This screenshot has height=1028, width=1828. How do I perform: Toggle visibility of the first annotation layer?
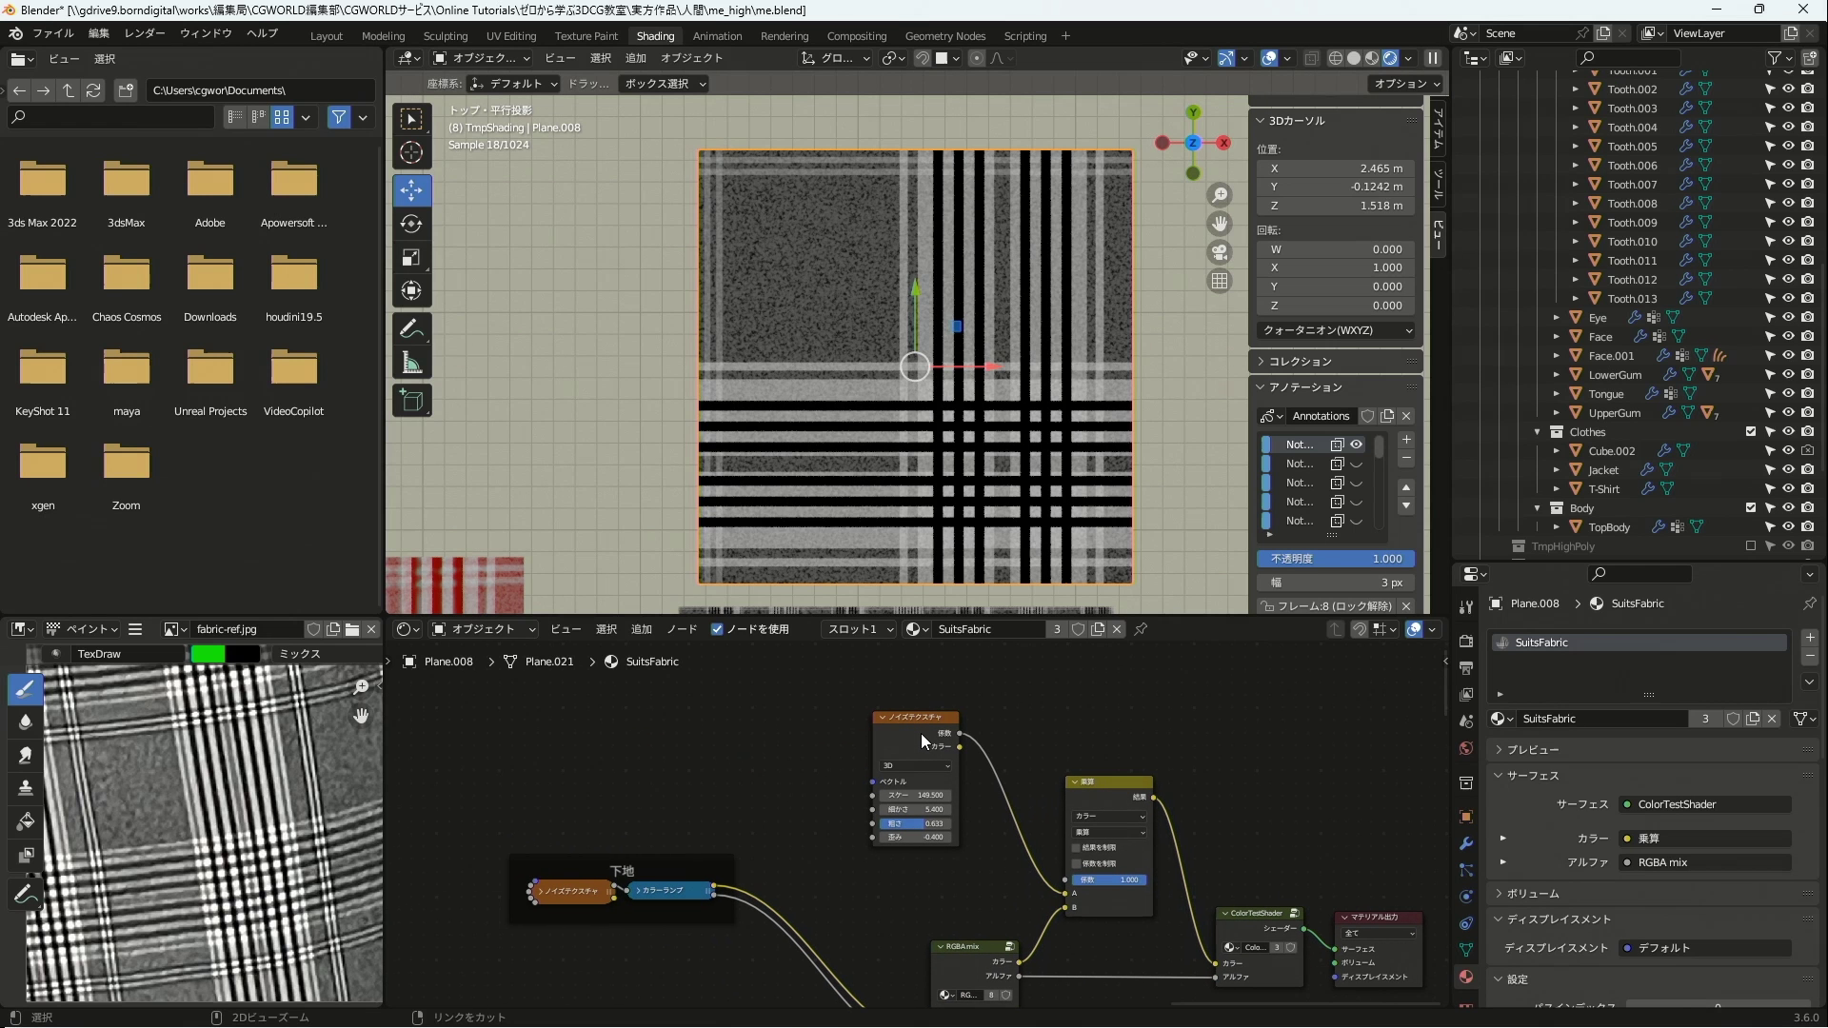point(1357,445)
